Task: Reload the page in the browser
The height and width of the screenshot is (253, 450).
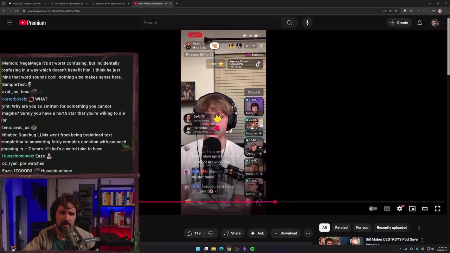Action: click(17, 11)
